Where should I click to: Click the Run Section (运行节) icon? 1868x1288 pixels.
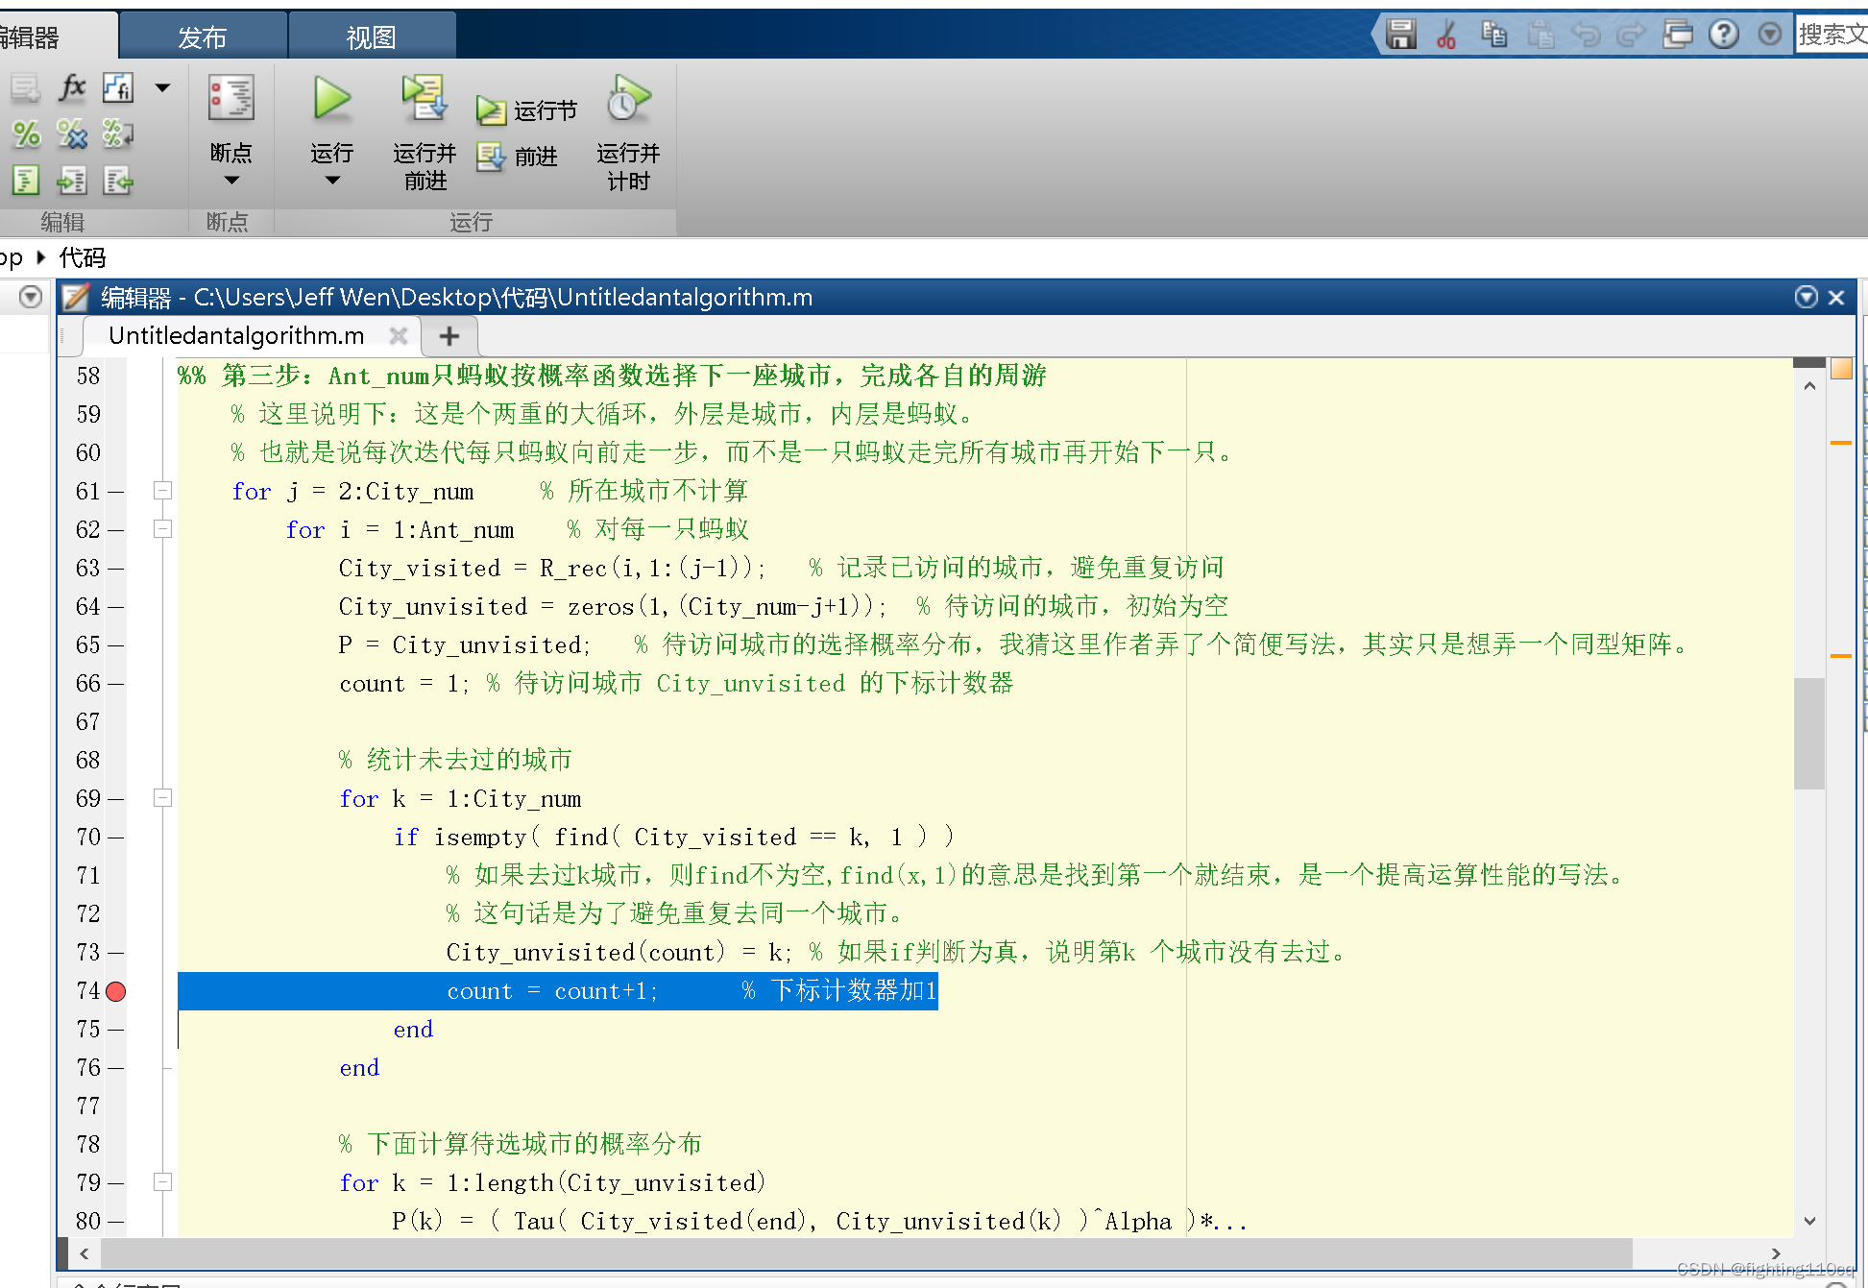point(491,111)
